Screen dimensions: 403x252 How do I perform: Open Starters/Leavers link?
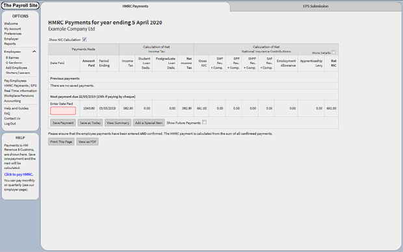coord(18,73)
